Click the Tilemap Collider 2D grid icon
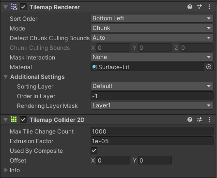Screen dimensions: 217x178 coord(14,119)
